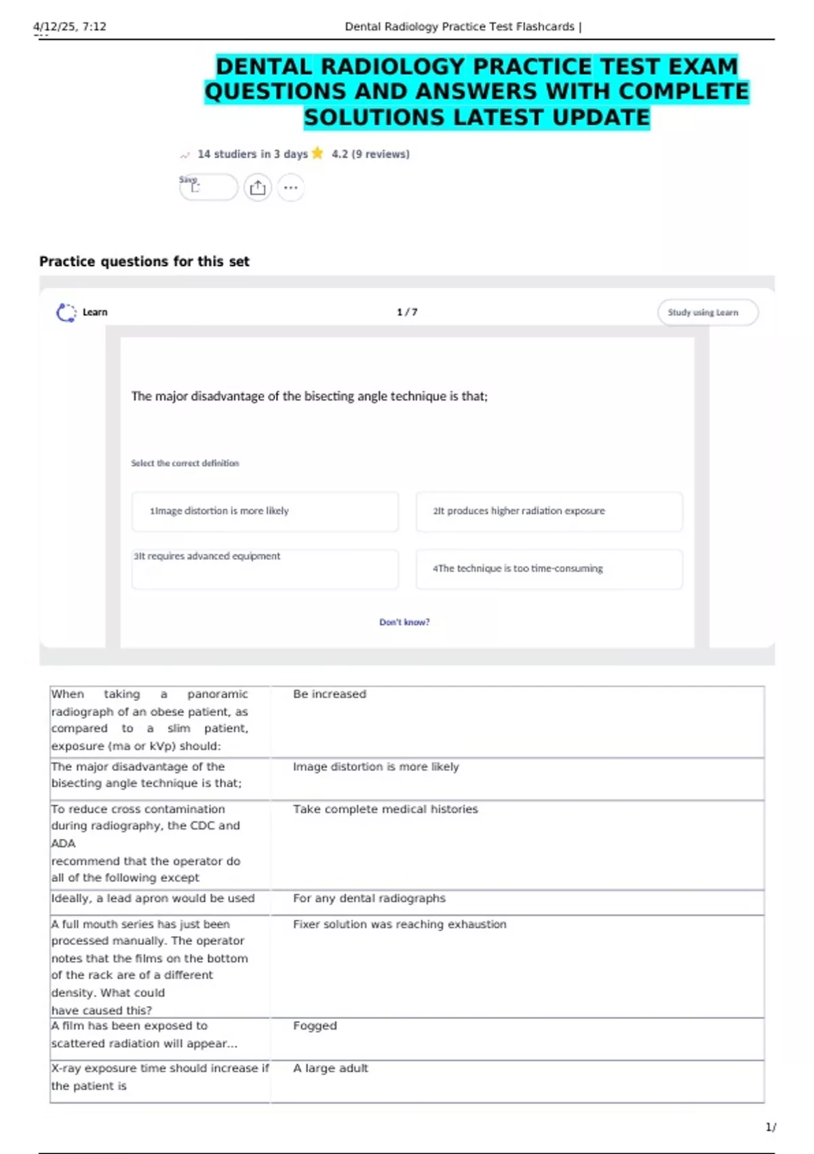814x1154 pixels.
Task: Click the highlighted Dental Radiology title
Action: pyautogui.click(x=476, y=92)
